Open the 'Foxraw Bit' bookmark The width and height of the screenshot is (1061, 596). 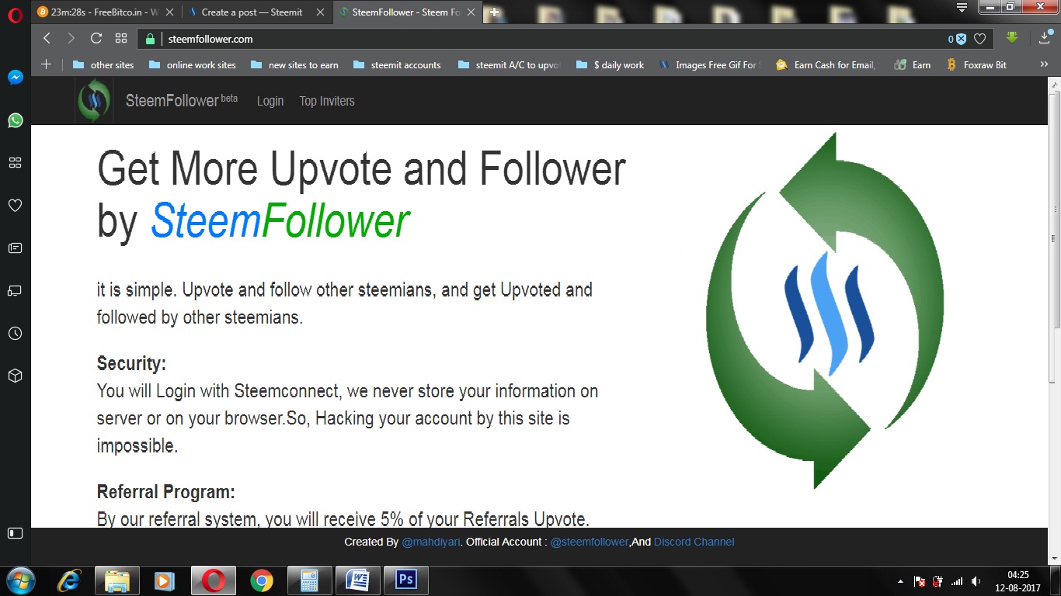976,65
